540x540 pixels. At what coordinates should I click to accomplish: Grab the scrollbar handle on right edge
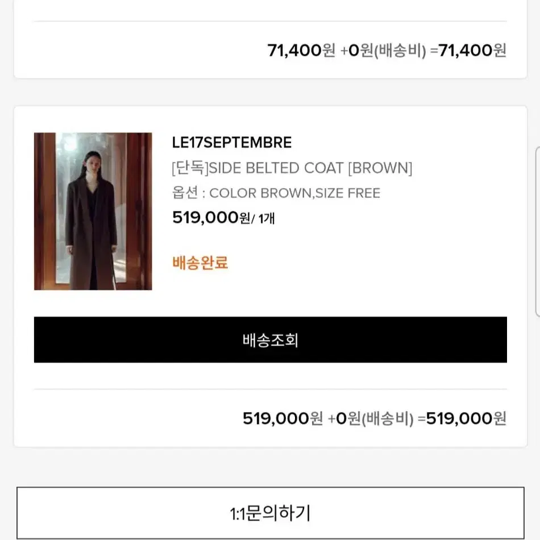click(x=538, y=231)
